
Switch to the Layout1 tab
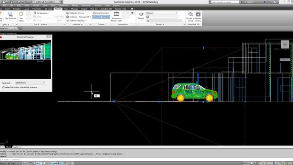tap(16, 147)
